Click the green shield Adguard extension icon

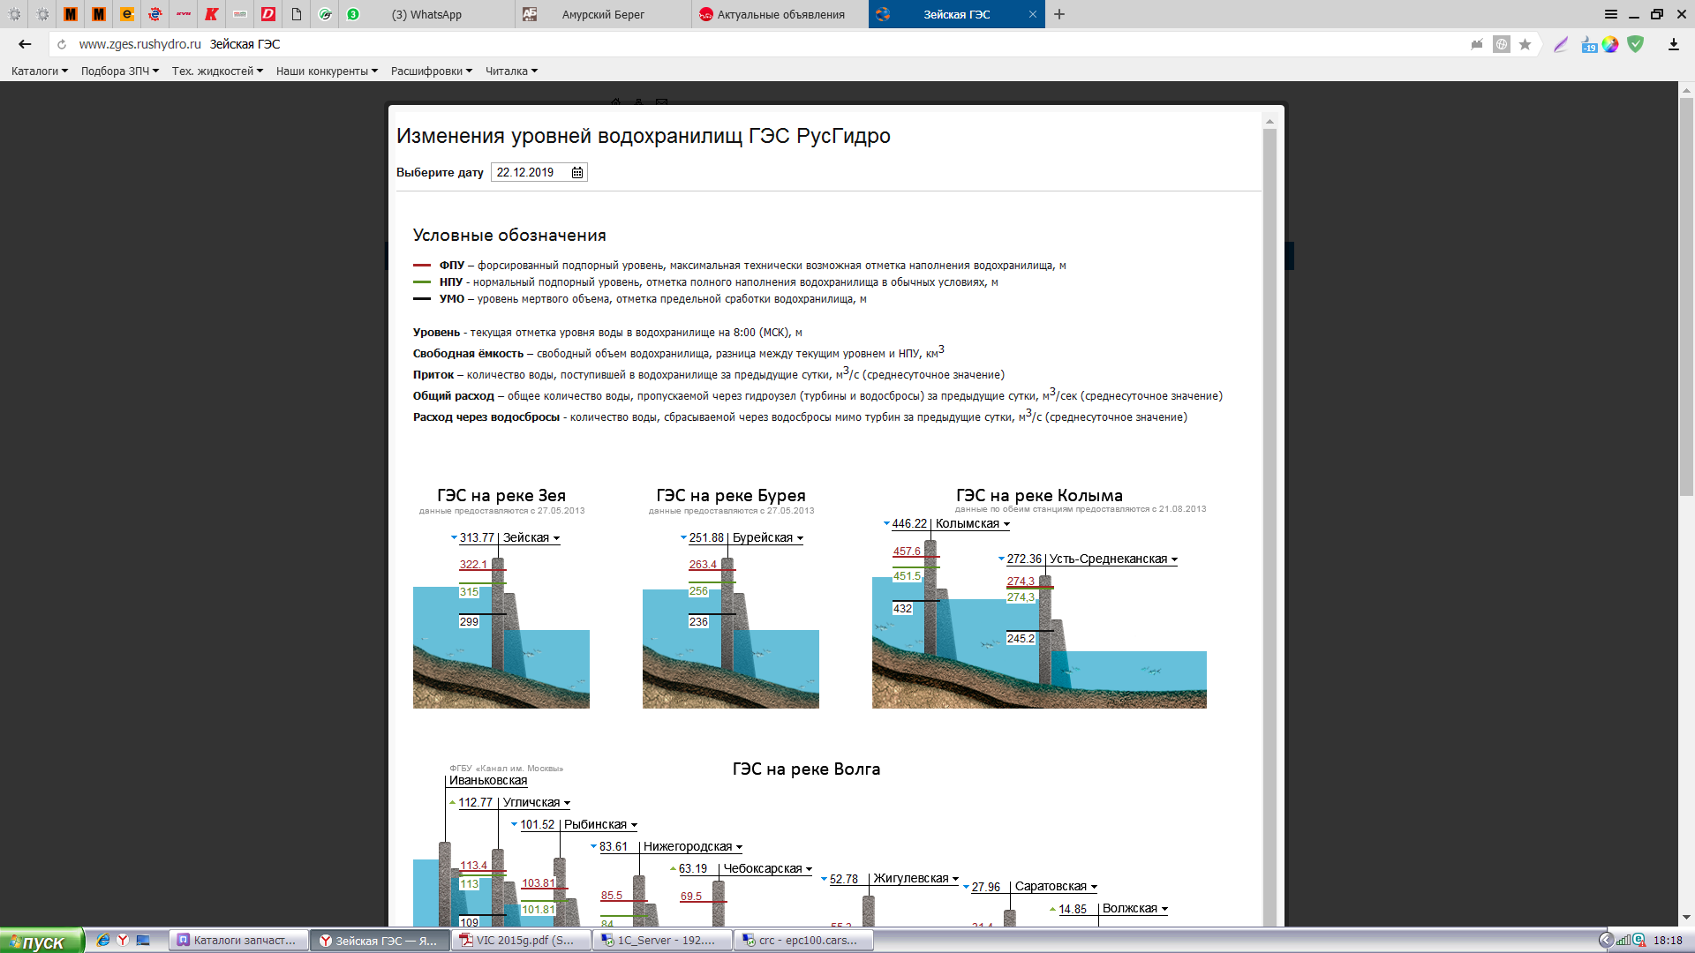(1636, 44)
